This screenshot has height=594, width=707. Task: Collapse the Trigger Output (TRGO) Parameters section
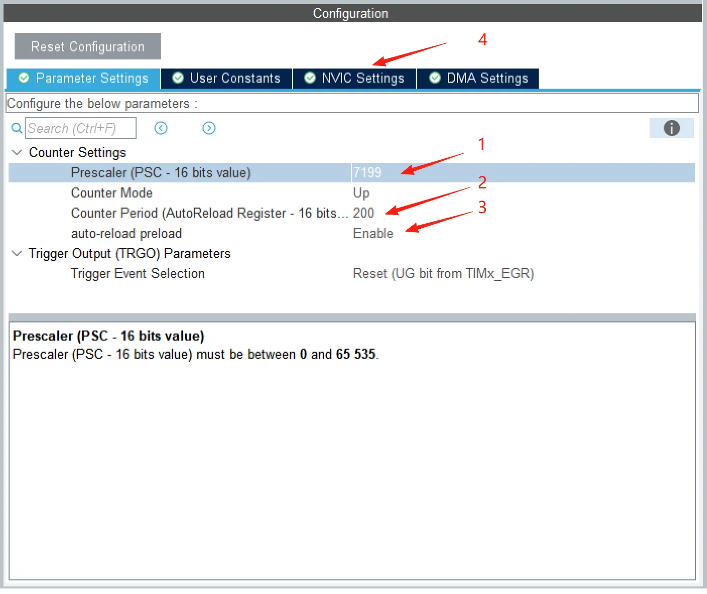coord(17,253)
